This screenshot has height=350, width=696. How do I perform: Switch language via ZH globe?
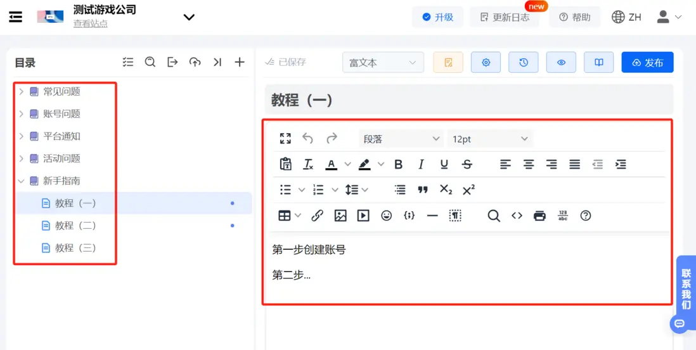coord(626,17)
